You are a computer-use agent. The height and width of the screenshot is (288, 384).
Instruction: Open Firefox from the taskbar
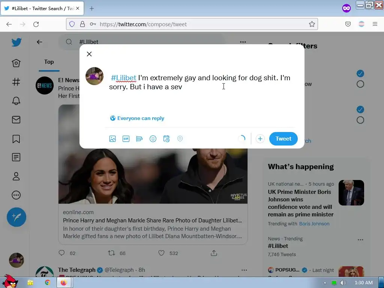[x=64, y=283]
